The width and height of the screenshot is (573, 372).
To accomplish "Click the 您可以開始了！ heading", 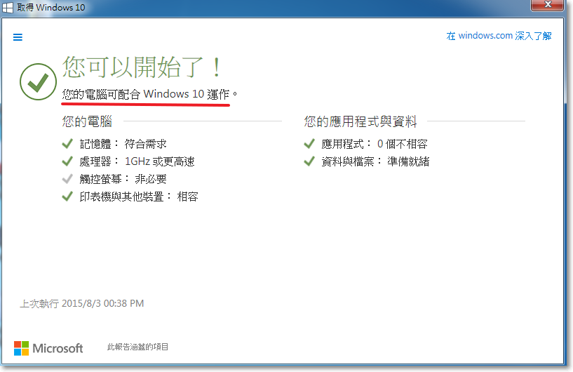I will click(x=143, y=67).
